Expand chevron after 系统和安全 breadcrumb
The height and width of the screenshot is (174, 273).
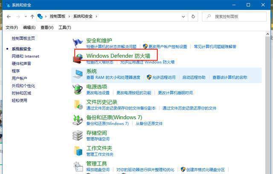pyautogui.click(x=96, y=16)
